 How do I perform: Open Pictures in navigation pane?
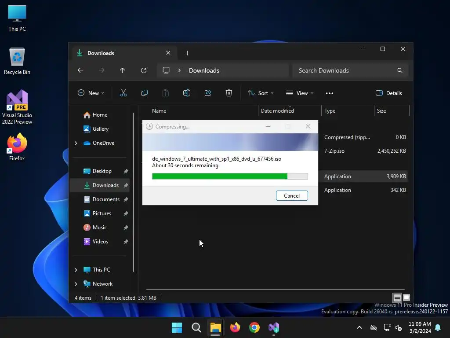[x=100, y=213]
